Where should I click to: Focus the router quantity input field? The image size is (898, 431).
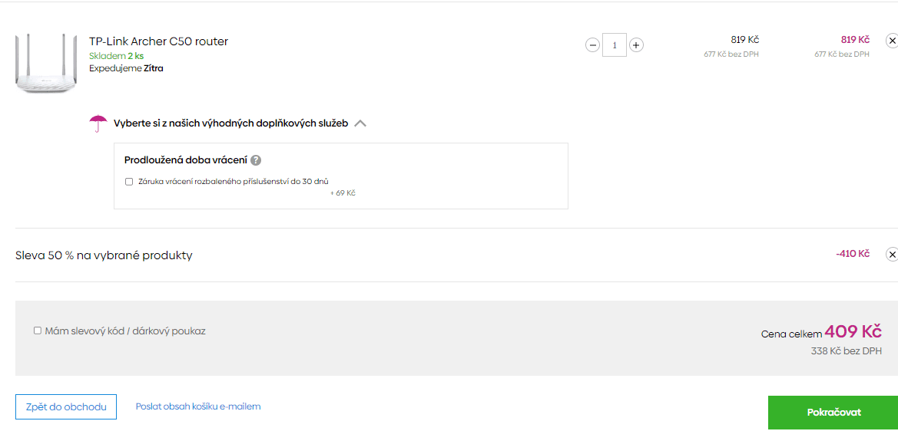coord(615,44)
